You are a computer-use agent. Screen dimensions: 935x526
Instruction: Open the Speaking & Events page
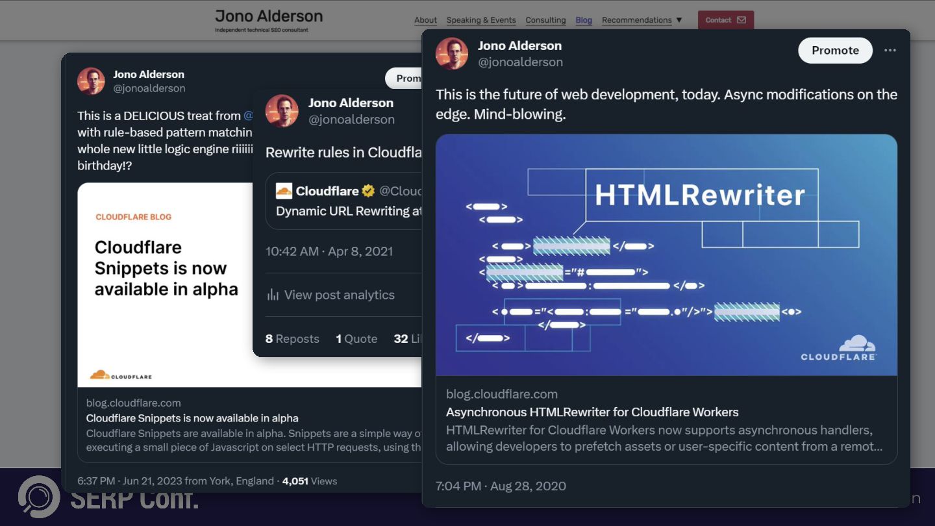tap(481, 20)
